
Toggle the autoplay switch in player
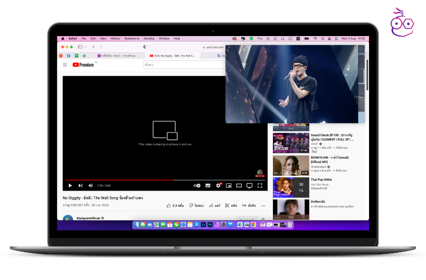(197, 186)
